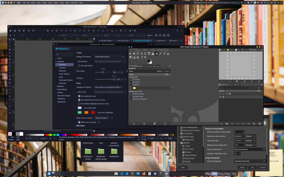
Task: Expand the Input/Output preferences category
Action: pos(56,89)
